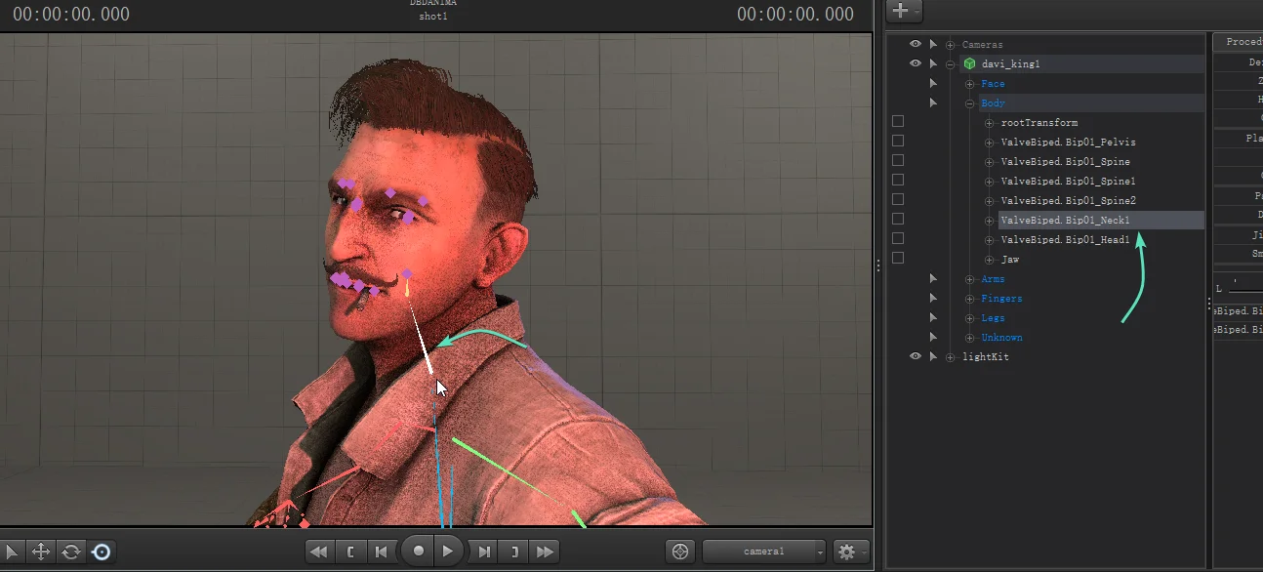Click the selection arrow icon for Fingers row

coord(934,298)
